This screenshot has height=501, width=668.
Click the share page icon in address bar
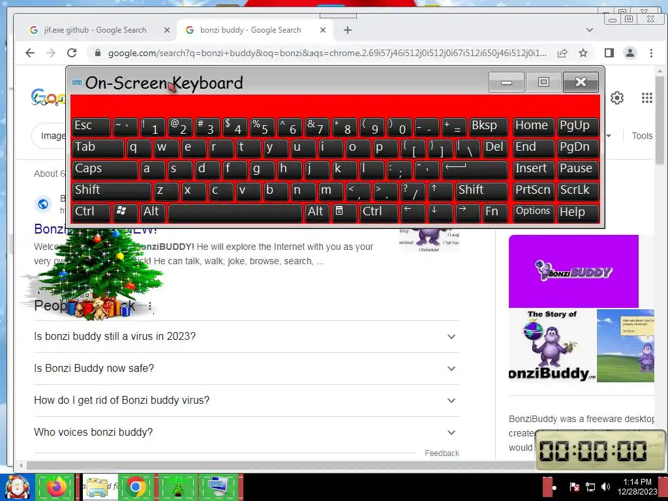pos(562,53)
